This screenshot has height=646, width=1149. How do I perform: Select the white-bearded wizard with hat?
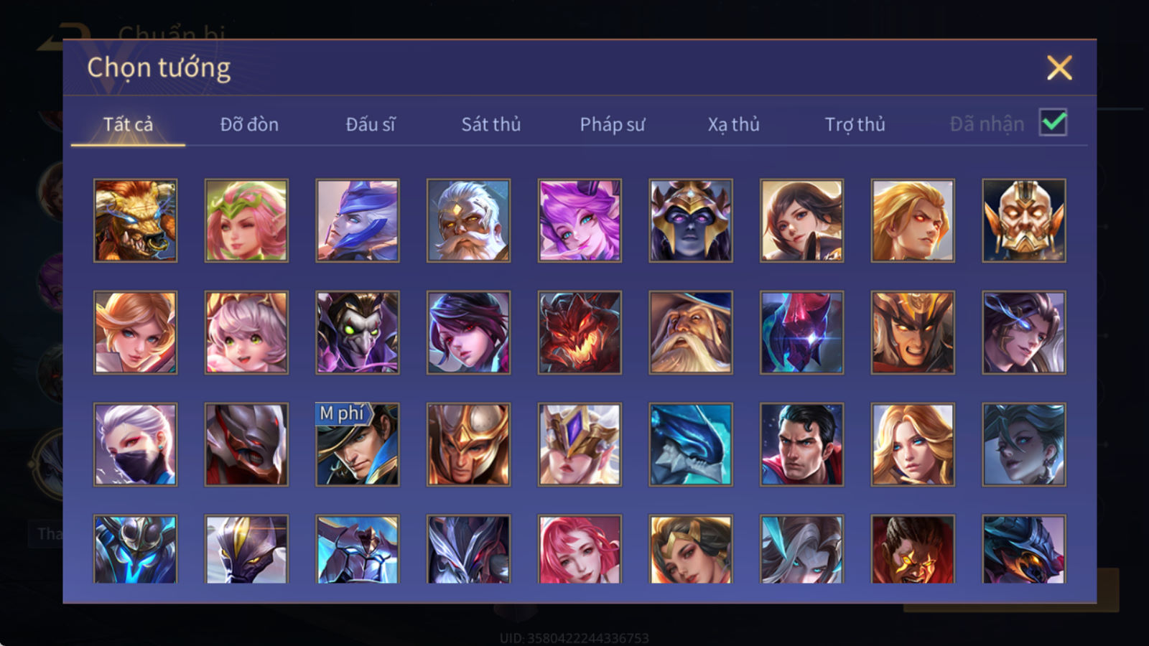(x=690, y=332)
